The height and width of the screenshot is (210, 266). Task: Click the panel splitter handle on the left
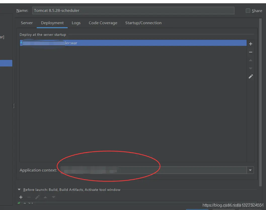click(x=14, y=106)
